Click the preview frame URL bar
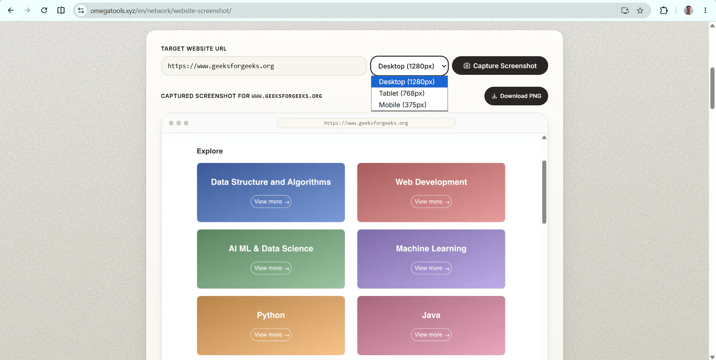The width and height of the screenshot is (716, 360). [x=366, y=123]
